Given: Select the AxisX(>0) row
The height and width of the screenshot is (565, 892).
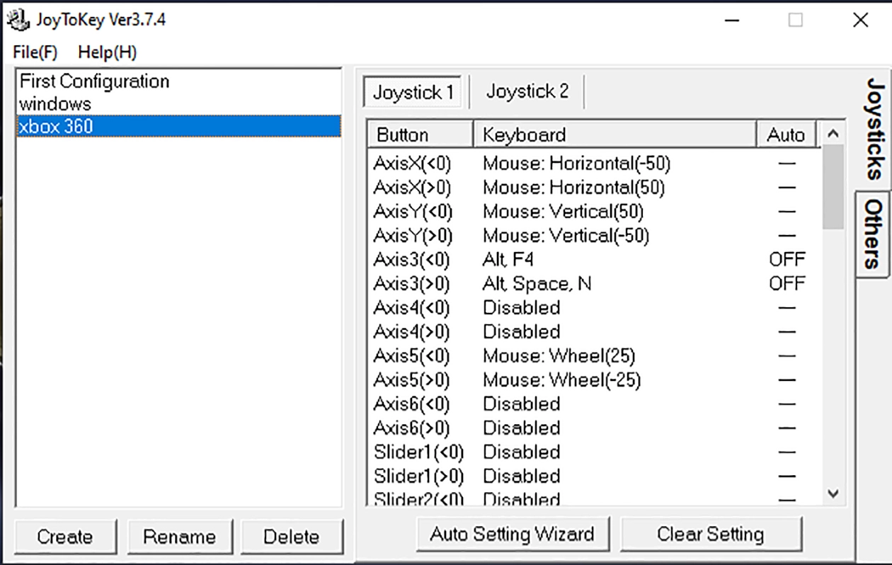Looking at the screenshot, I should click(x=595, y=188).
